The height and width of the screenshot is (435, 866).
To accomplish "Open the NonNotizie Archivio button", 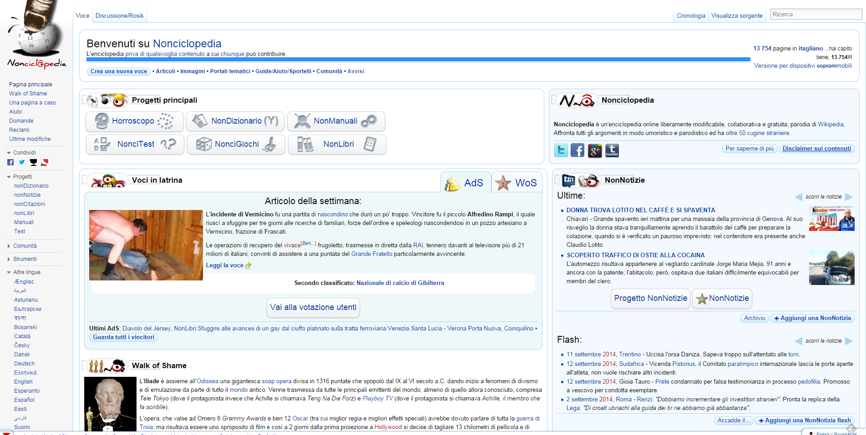I will pyautogui.click(x=755, y=318).
